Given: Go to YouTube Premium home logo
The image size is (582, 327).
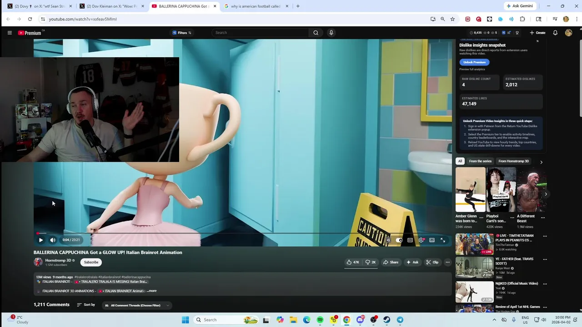Looking at the screenshot, I should [30, 33].
